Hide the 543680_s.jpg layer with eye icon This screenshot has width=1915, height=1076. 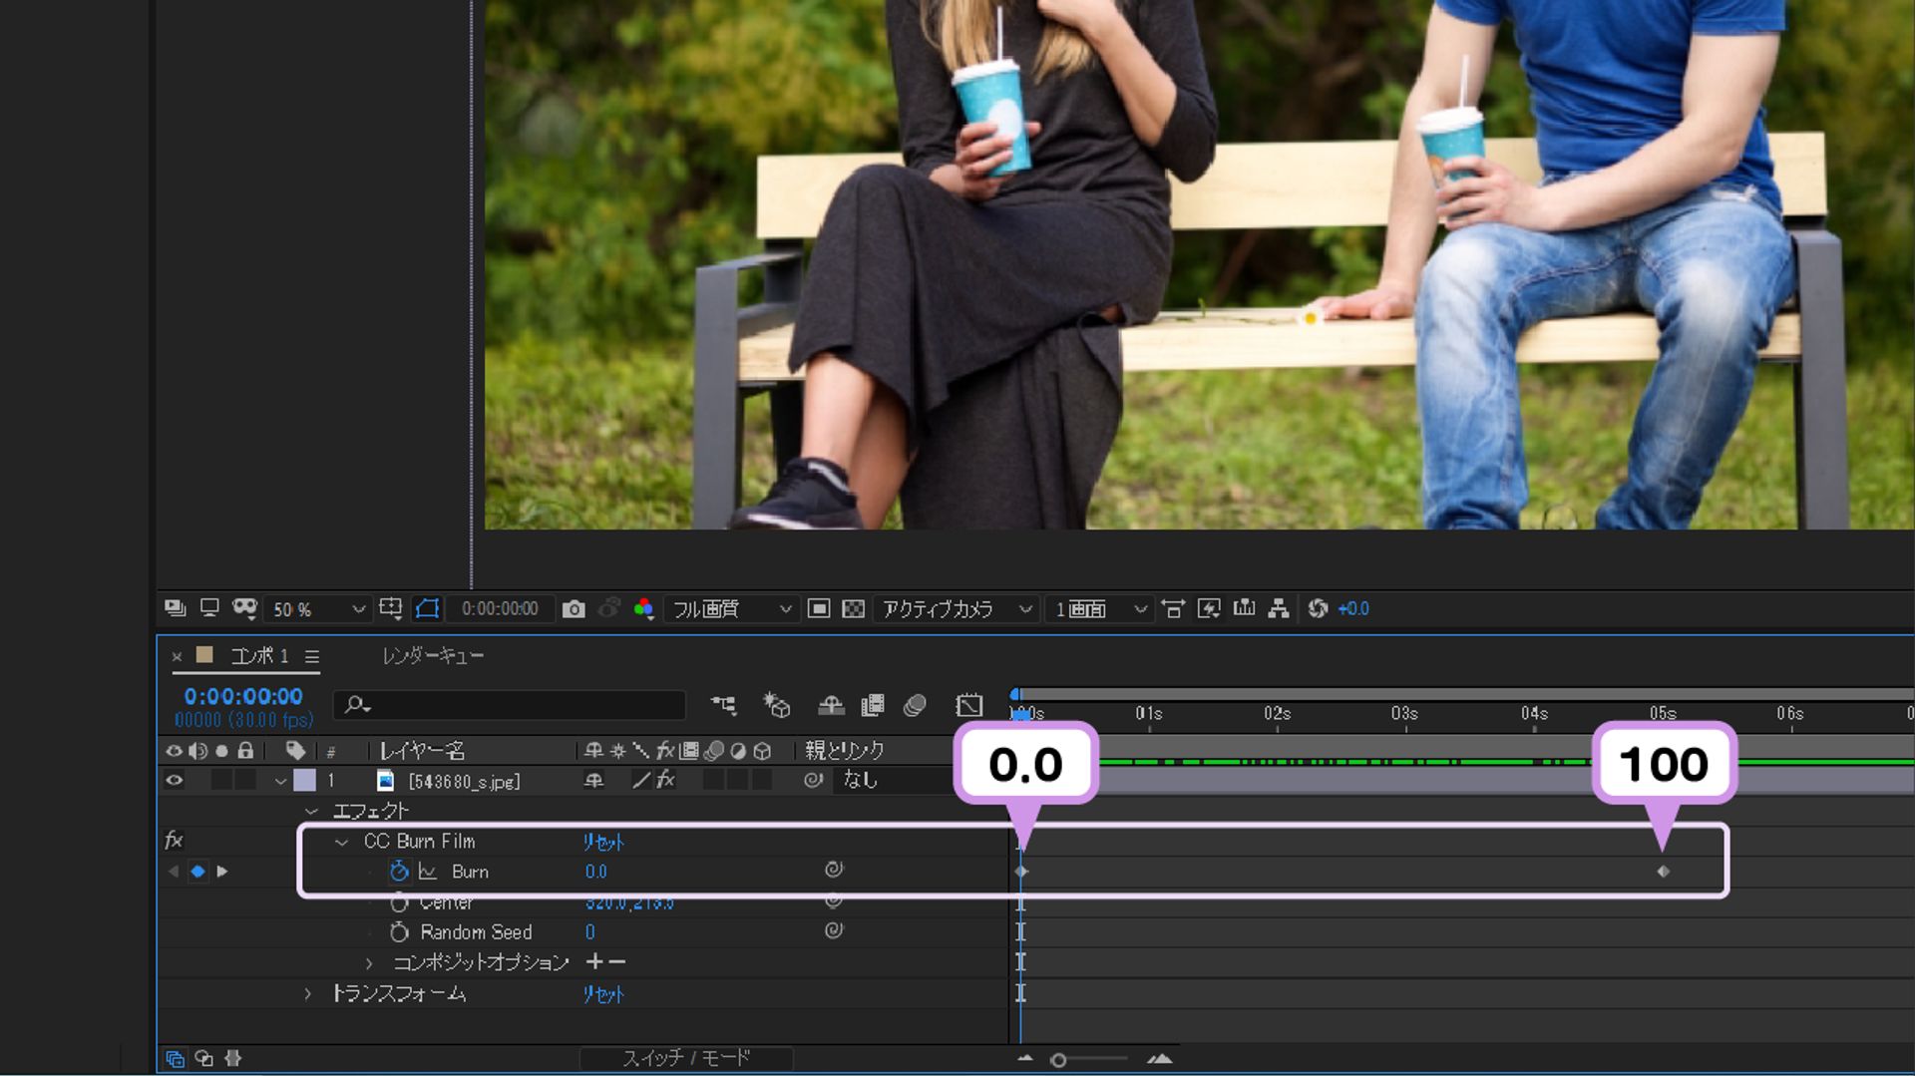click(x=175, y=781)
